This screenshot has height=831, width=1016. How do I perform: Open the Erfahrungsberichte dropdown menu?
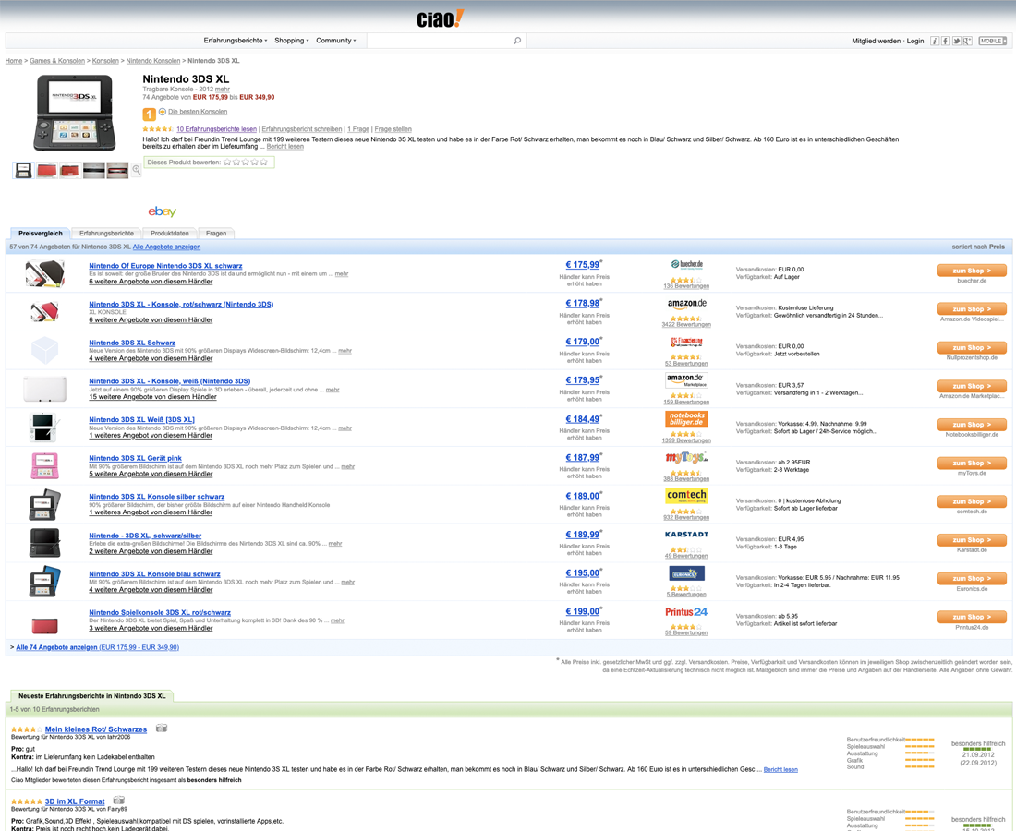(x=236, y=41)
